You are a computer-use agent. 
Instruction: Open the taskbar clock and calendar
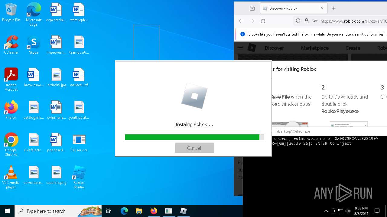click(x=361, y=211)
